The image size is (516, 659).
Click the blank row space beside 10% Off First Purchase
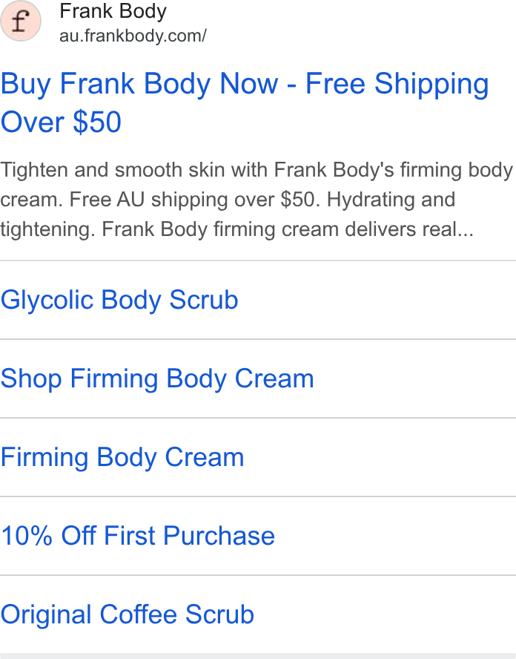395,536
